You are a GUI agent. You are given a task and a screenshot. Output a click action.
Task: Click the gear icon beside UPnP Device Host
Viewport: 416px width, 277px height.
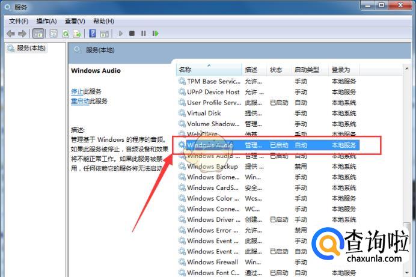(182, 92)
